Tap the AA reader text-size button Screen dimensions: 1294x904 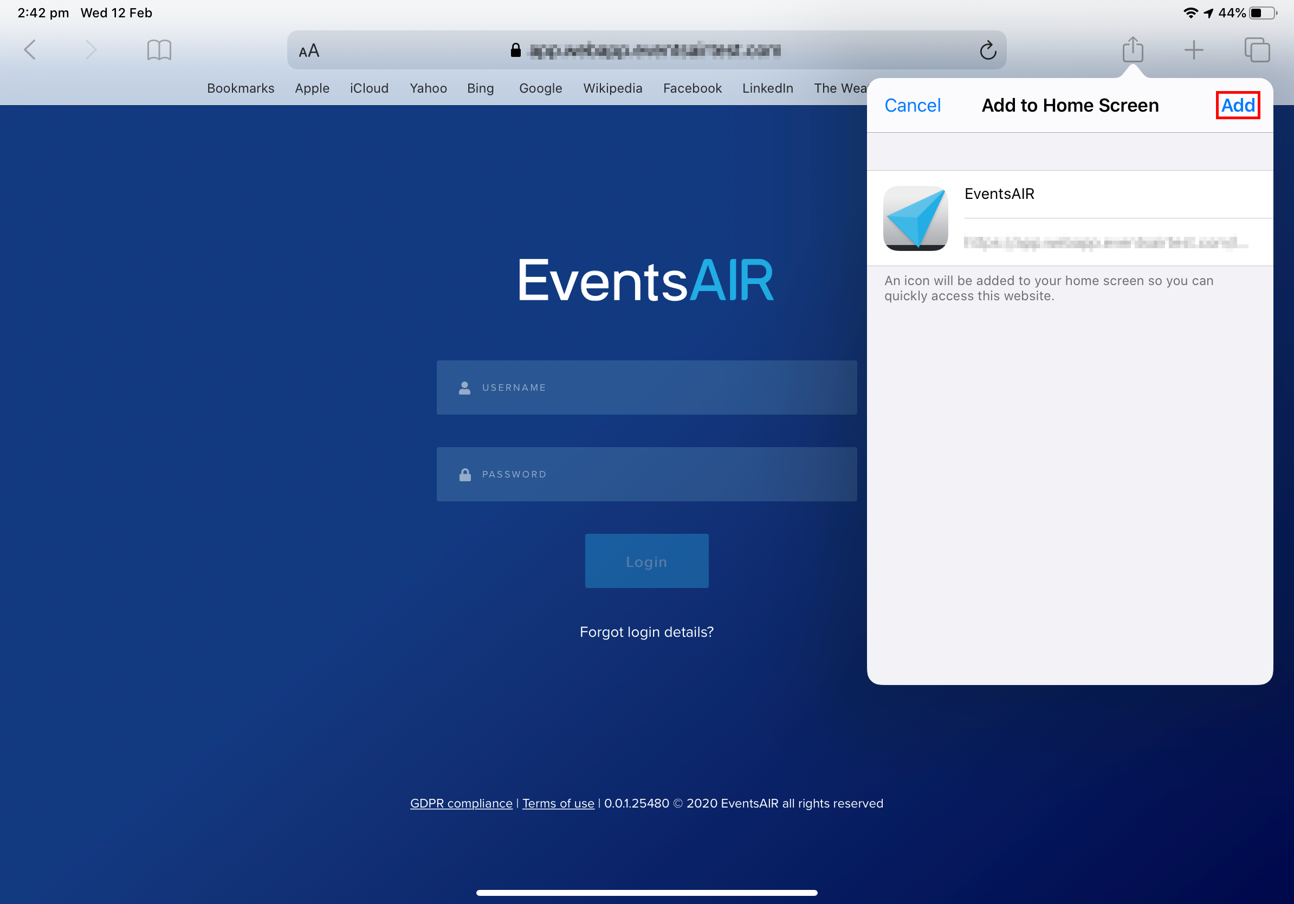[309, 51]
